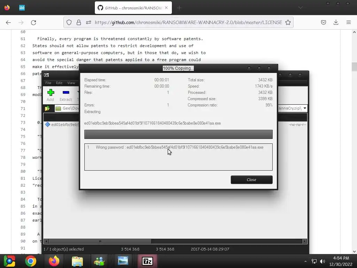
Task: Click the Firefox page scrollbar up arrow
Action: point(354,32)
